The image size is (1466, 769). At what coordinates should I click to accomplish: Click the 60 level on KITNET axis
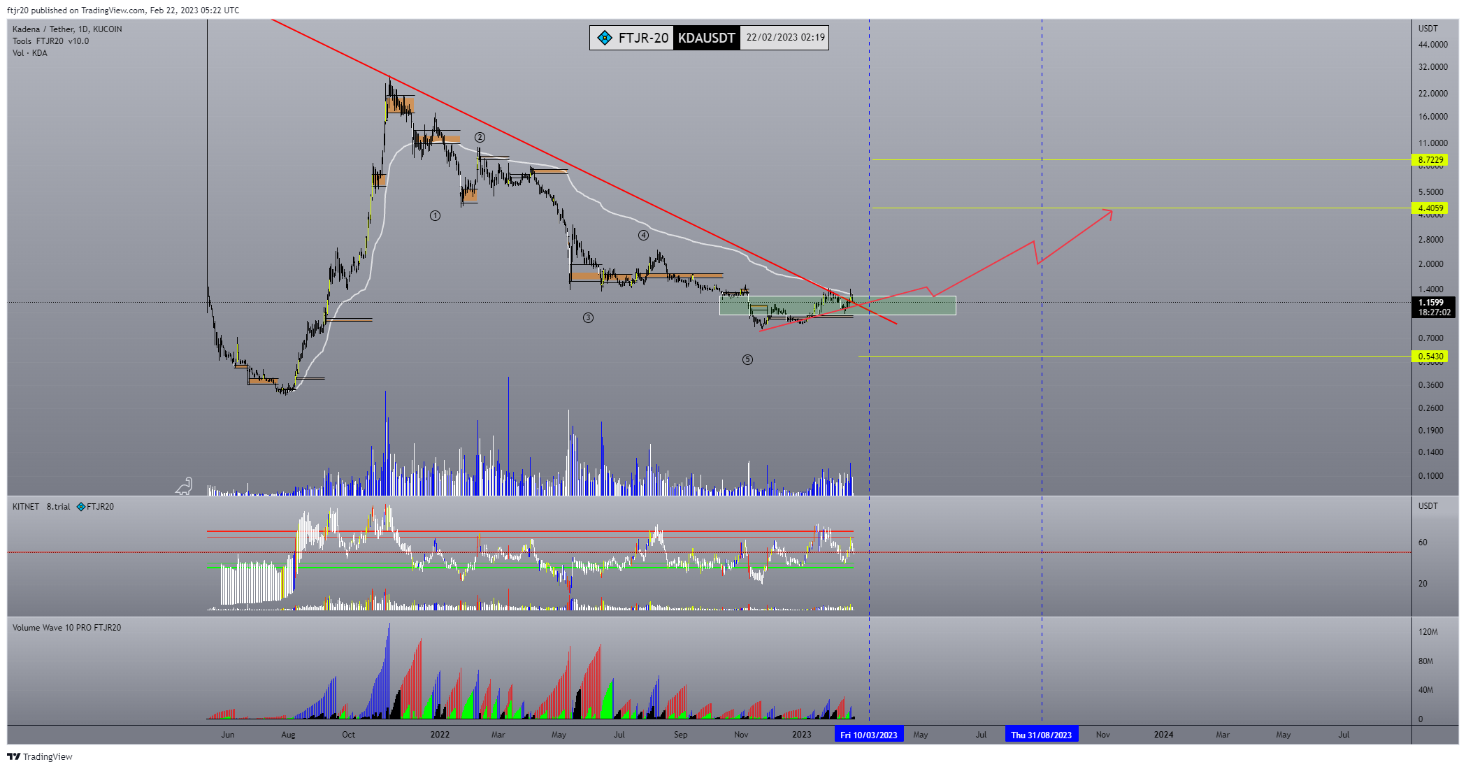(1423, 542)
